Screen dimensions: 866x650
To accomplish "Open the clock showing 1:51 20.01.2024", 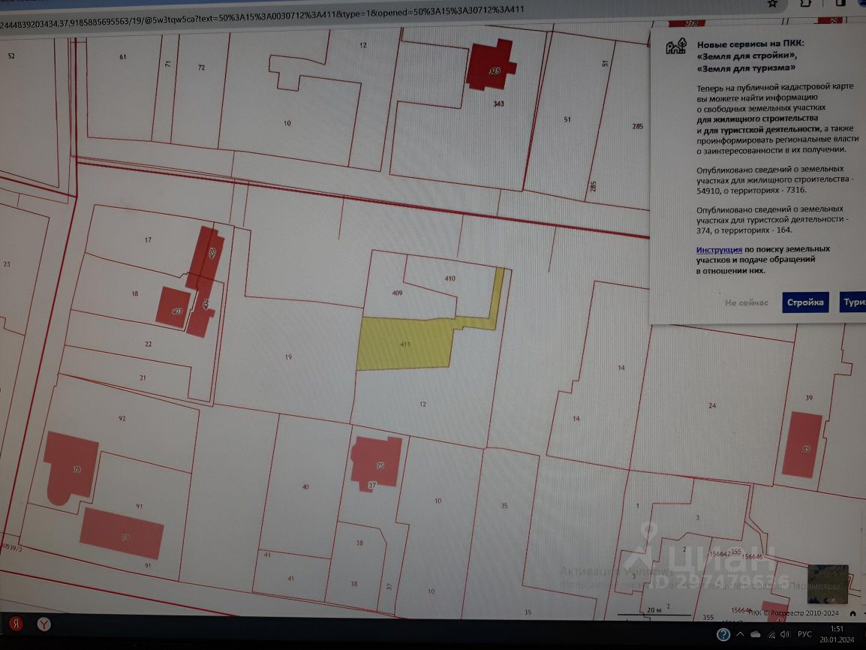I will [x=837, y=634].
